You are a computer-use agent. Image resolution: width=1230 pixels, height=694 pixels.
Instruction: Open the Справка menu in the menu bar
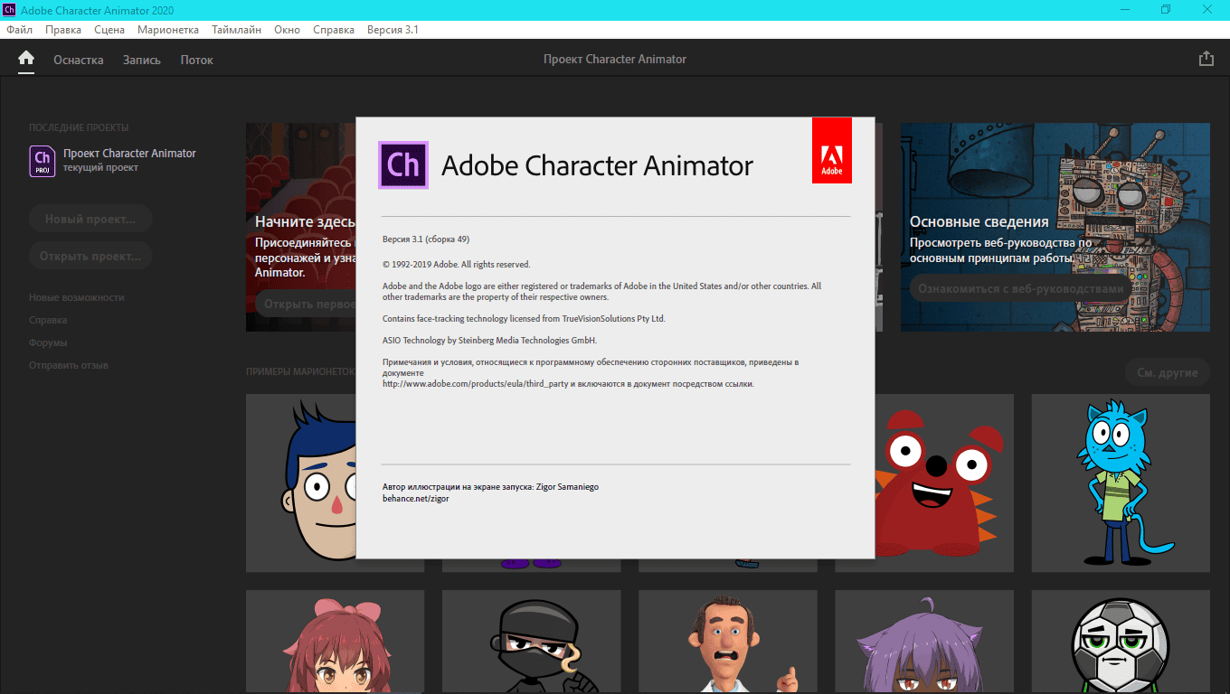(334, 30)
